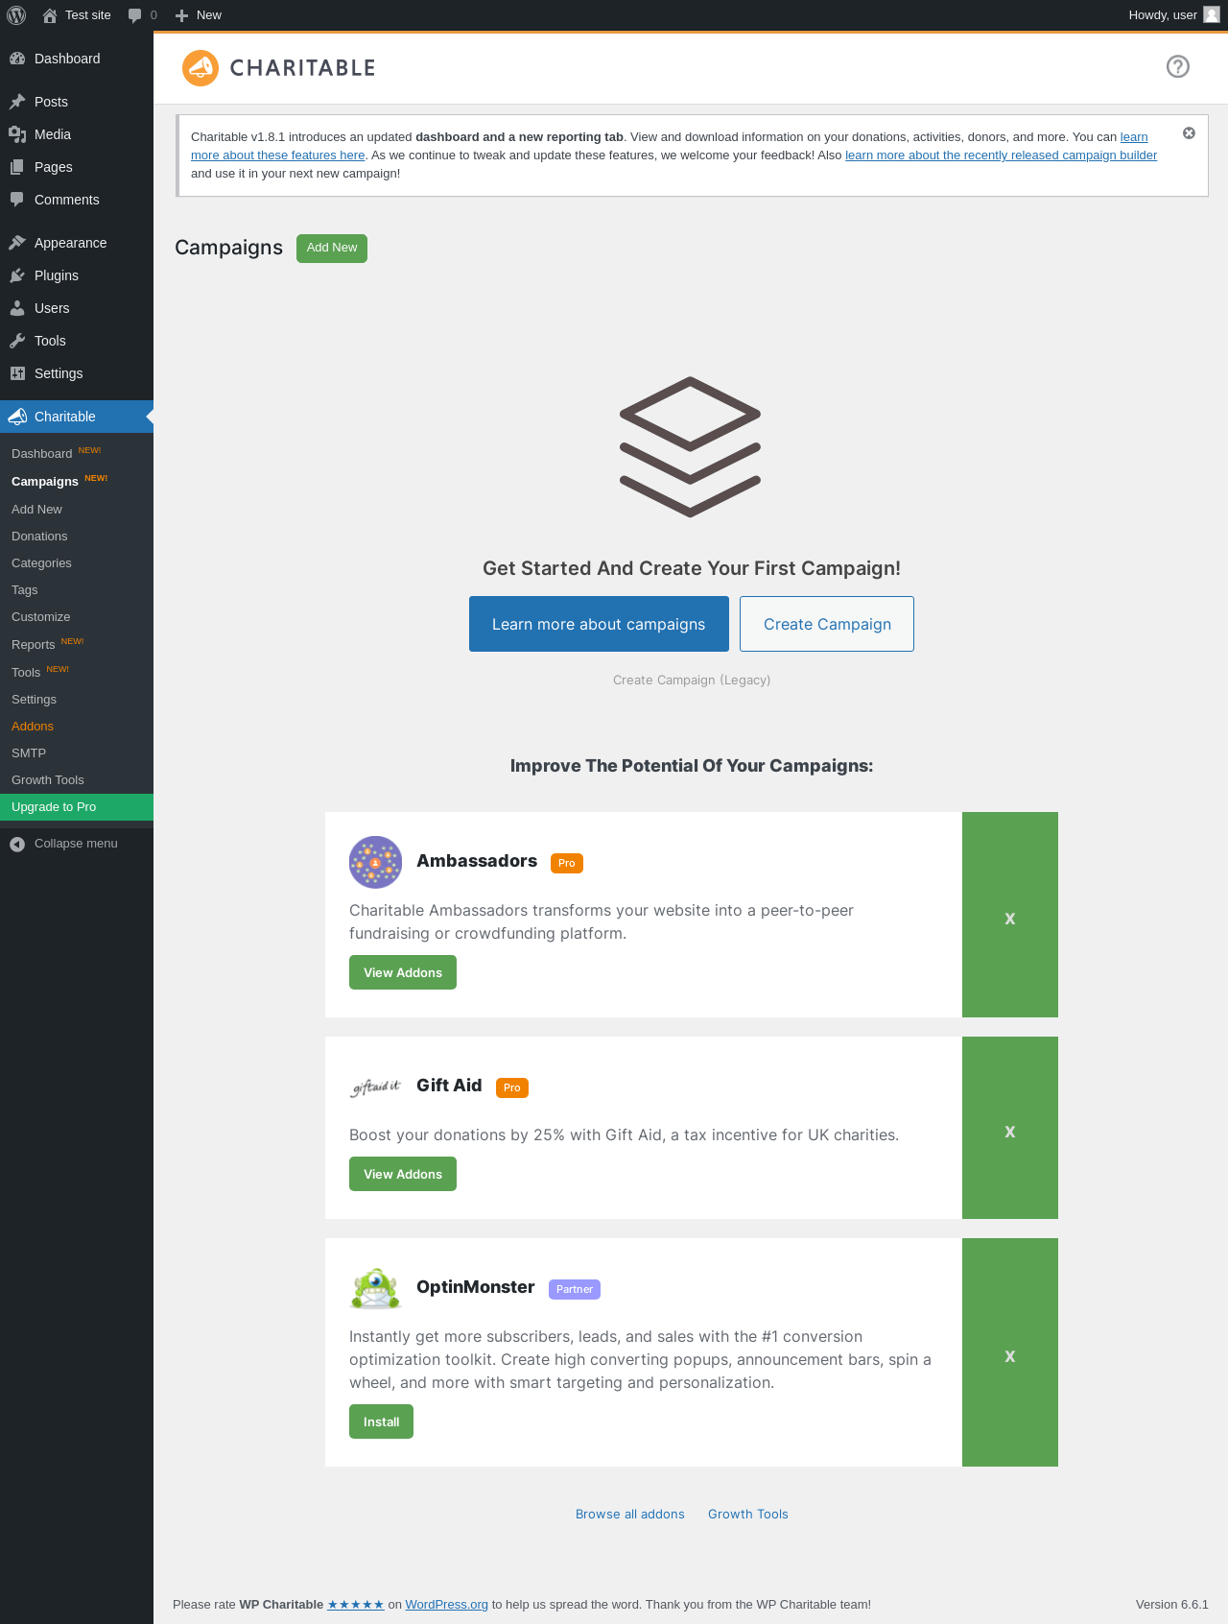Image resolution: width=1228 pixels, height=1624 pixels.
Task: Dismiss the Gift Aid card with its X
Action: (1010, 1132)
